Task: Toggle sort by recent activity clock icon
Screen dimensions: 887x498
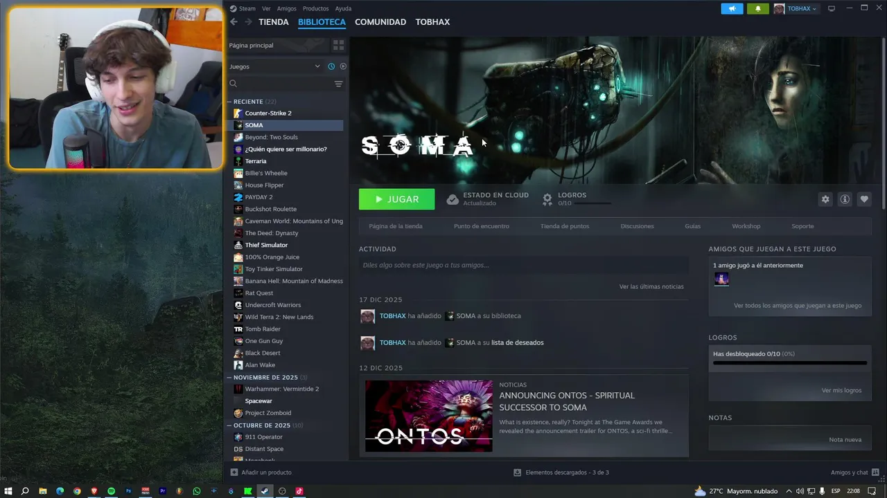Action: click(x=331, y=66)
